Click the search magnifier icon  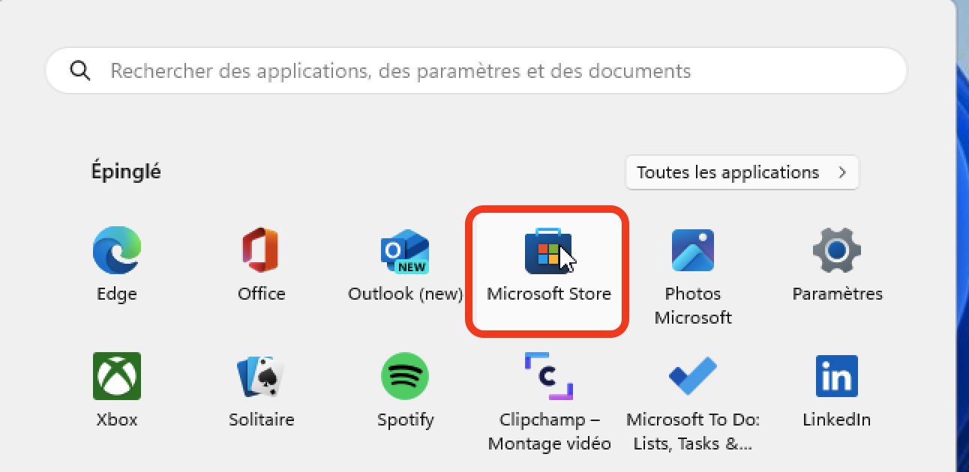coord(79,70)
